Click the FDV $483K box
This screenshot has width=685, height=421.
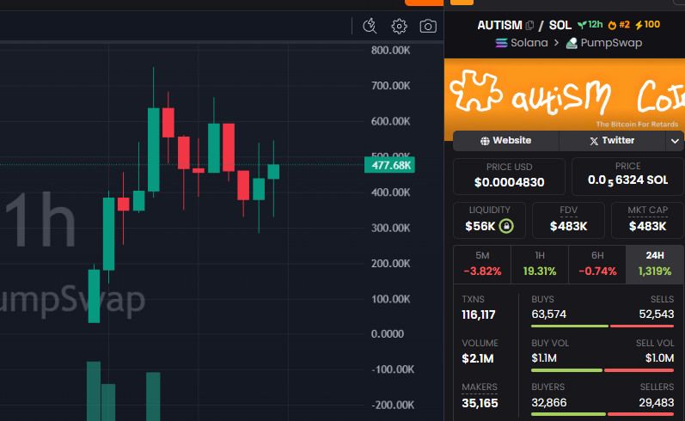568,220
